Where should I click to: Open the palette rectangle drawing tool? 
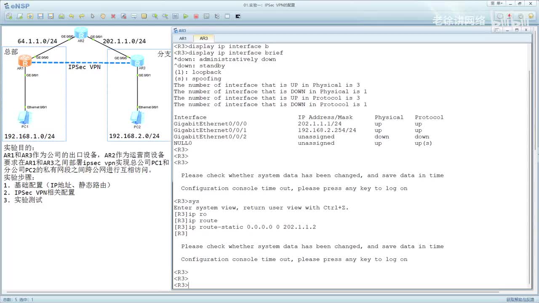[144, 16]
